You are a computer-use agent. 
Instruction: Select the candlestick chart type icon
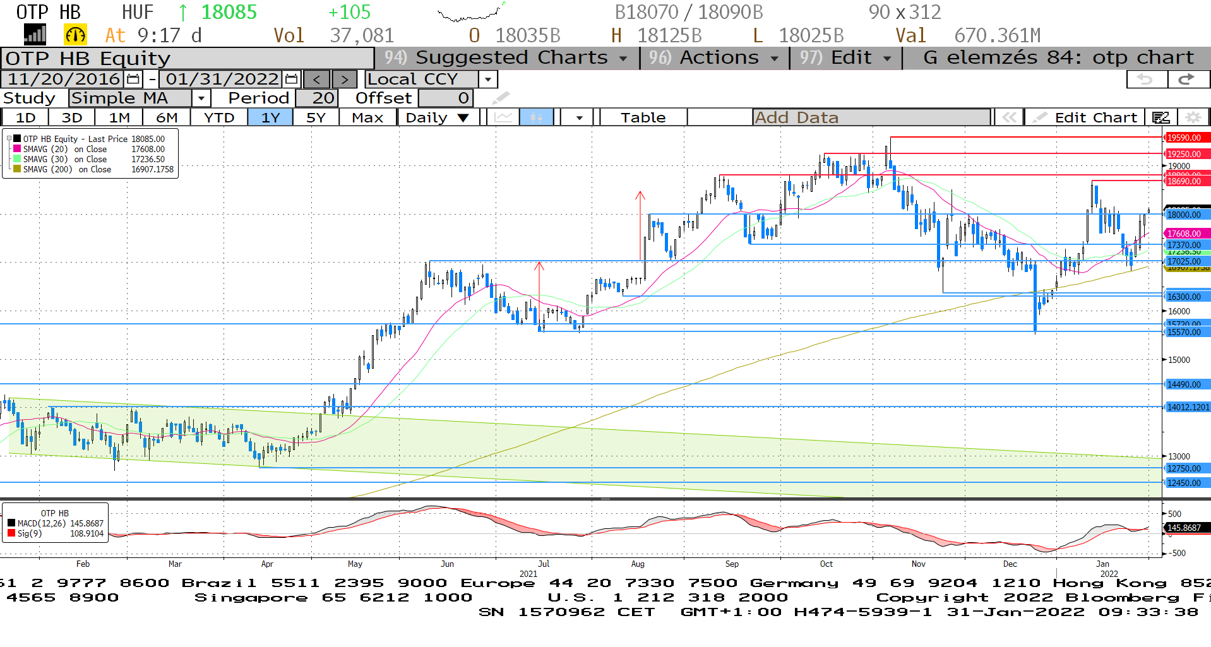tap(537, 117)
